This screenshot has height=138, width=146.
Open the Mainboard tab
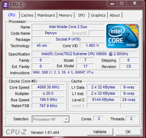pyautogui.click(x=46, y=15)
